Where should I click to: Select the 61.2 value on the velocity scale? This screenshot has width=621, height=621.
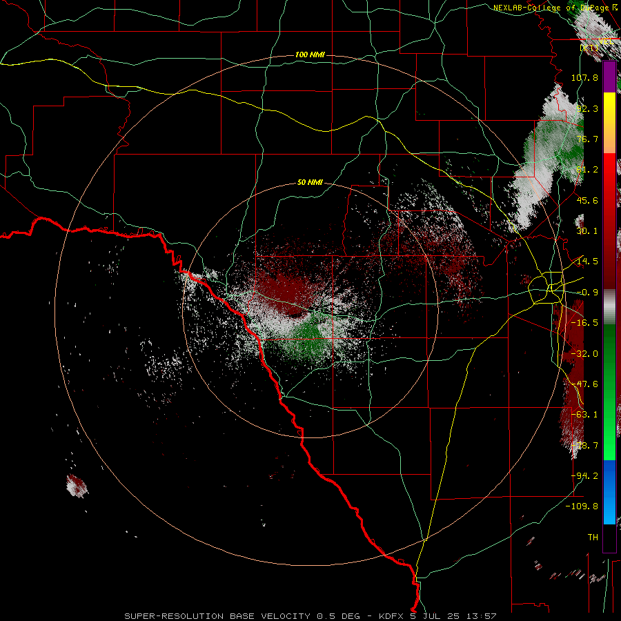pyautogui.click(x=586, y=170)
